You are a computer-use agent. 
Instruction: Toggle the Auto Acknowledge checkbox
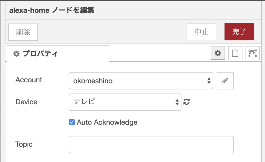(72, 122)
